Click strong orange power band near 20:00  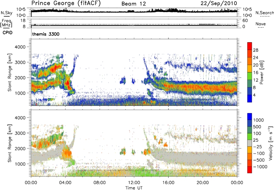coord(203,87)
